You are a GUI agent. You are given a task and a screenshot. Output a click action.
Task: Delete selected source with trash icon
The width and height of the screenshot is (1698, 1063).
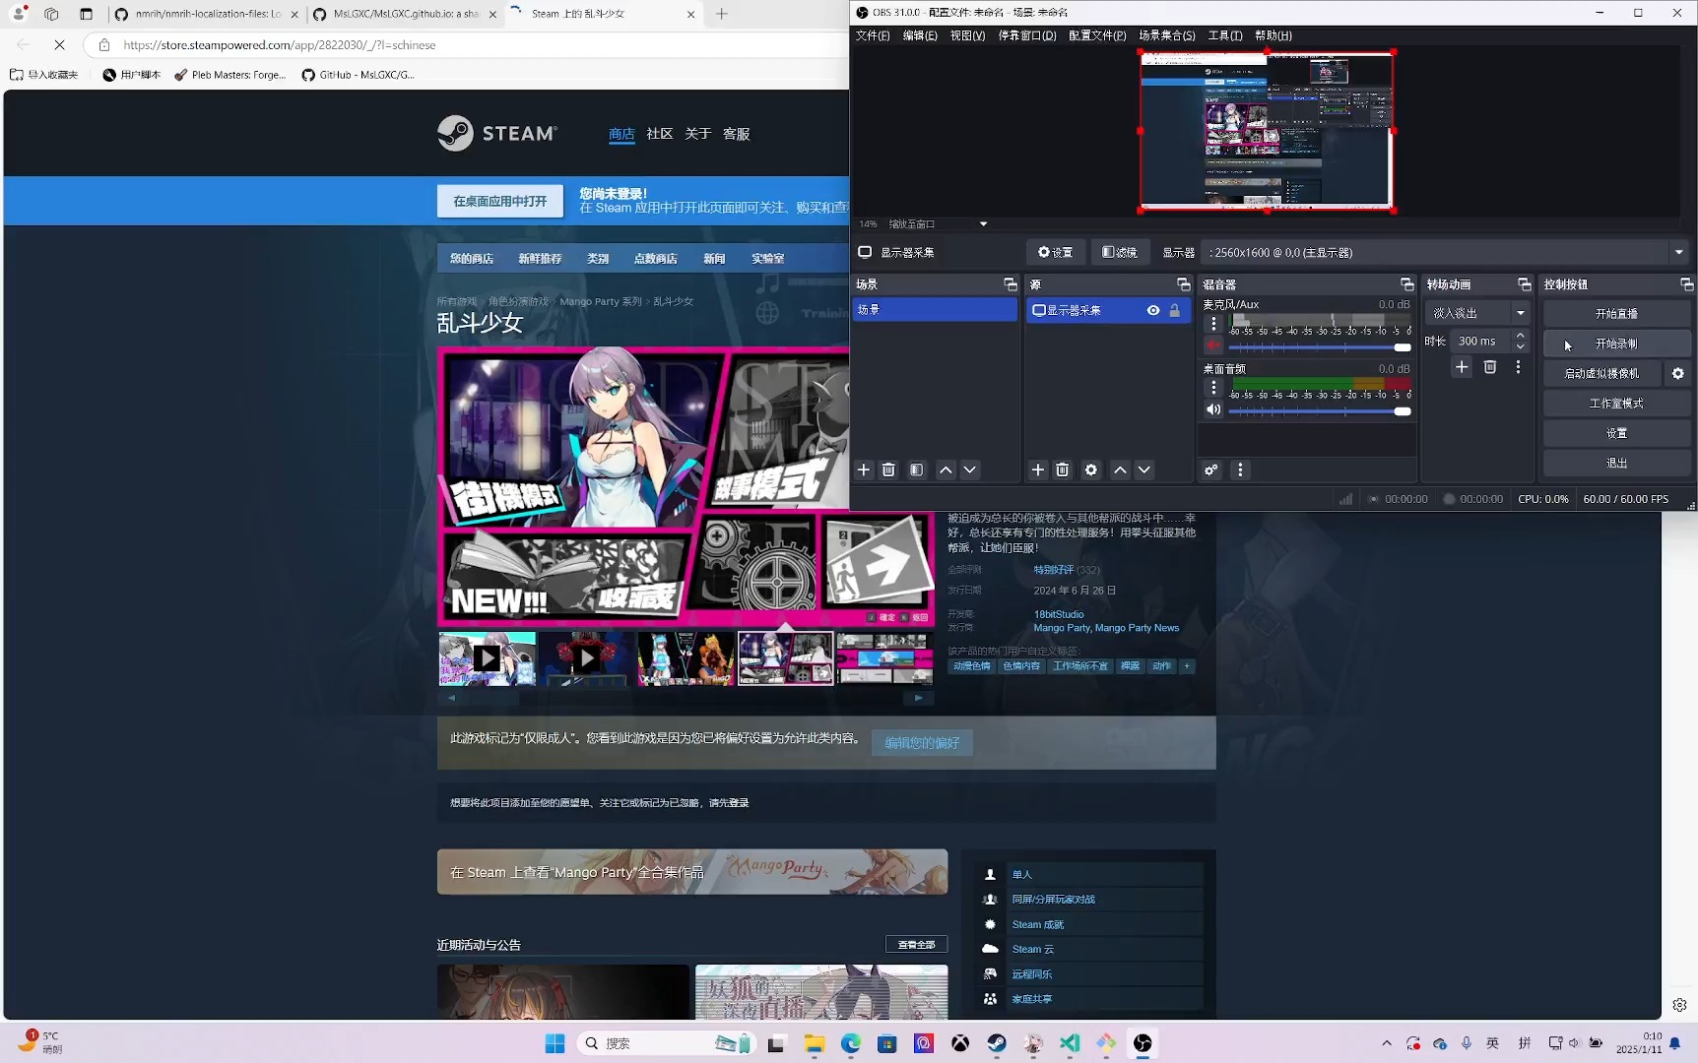click(x=1063, y=469)
